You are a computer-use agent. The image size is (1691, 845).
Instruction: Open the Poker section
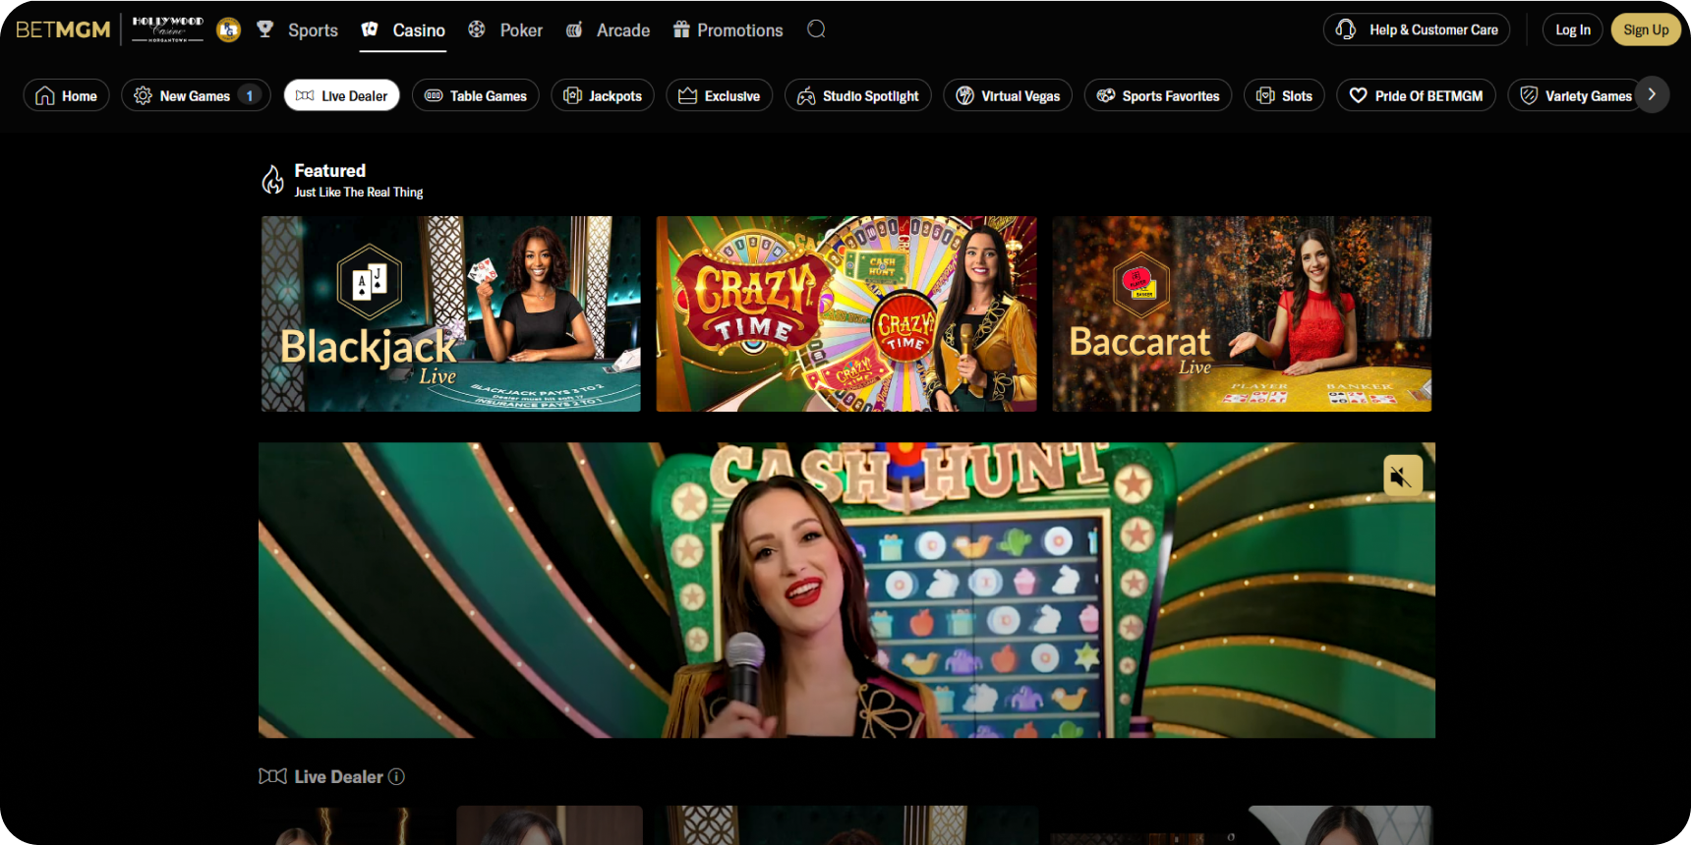[x=505, y=30]
